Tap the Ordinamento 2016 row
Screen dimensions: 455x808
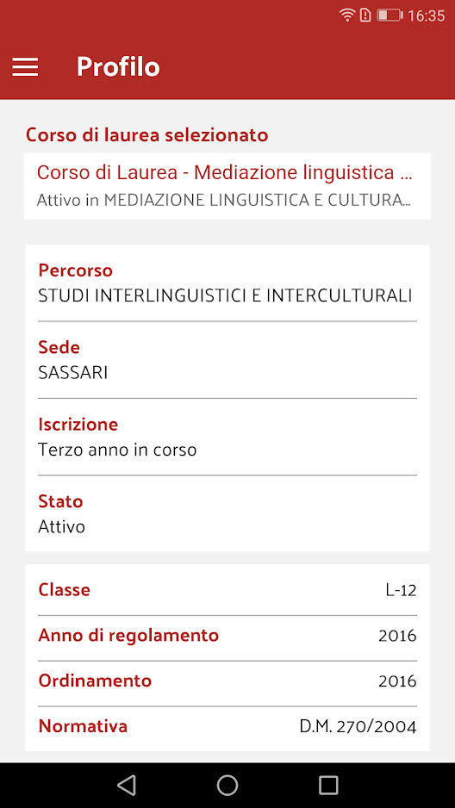click(x=227, y=681)
